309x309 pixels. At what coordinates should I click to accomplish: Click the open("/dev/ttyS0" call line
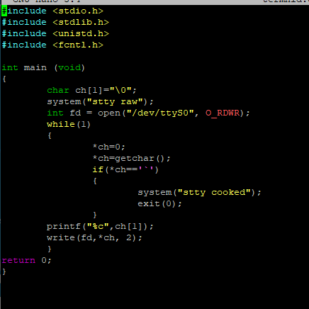pyautogui.click(x=148, y=113)
